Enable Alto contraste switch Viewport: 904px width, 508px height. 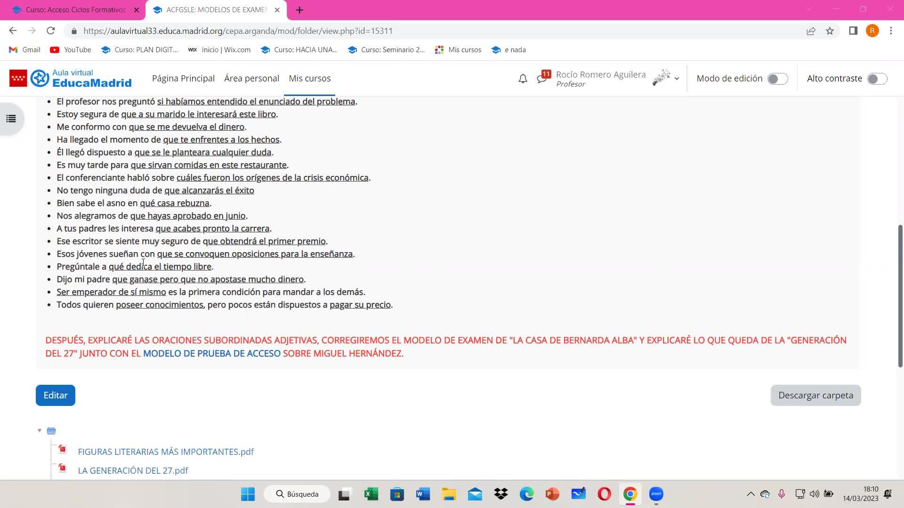click(x=877, y=79)
